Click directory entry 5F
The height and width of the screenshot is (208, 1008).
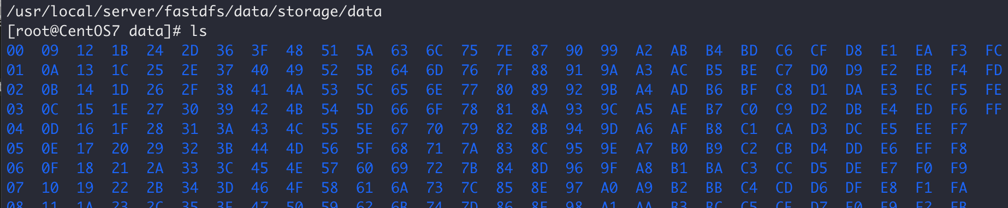(x=365, y=149)
